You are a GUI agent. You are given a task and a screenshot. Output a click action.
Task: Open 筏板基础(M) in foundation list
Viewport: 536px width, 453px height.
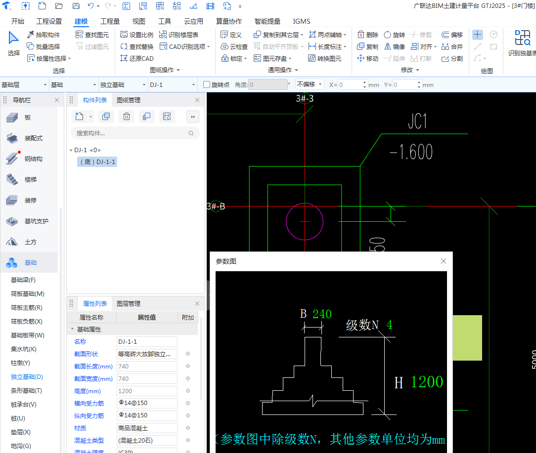27,294
